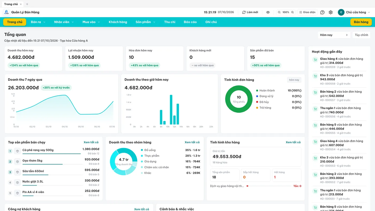Click the cart icon for order HD-000559
Screen dimensions: 375x211
pos(315,60)
